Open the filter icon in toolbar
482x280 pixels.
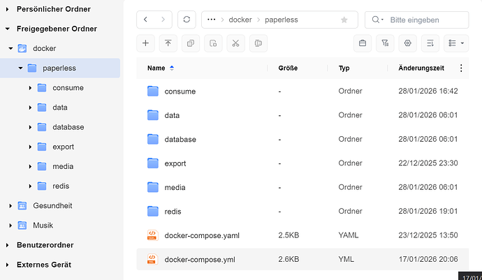(x=385, y=43)
